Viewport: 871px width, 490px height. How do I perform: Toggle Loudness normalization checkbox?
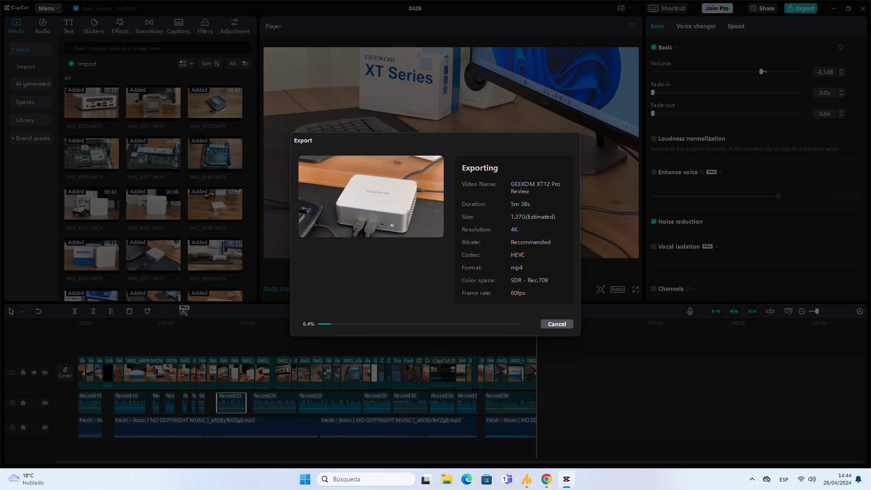point(654,138)
